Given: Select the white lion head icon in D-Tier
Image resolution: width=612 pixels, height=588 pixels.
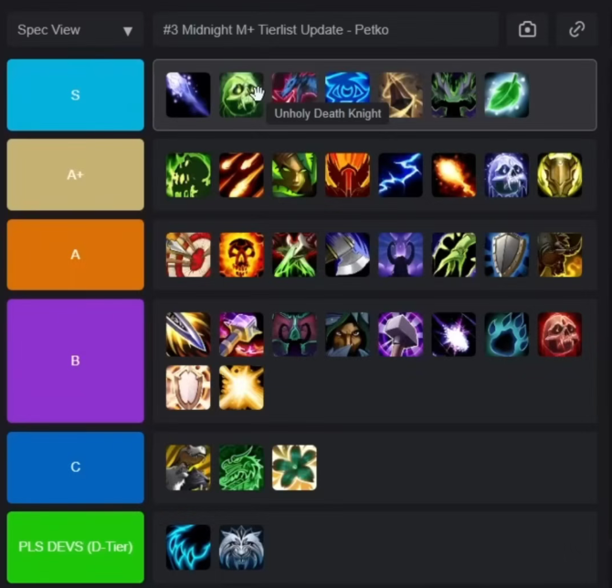Looking at the screenshot, I should tap(241, 547).
